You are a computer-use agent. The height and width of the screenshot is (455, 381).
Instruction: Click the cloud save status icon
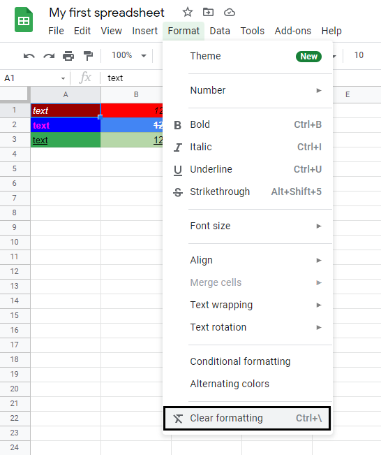pyautogui.click(x=229, y=12)
